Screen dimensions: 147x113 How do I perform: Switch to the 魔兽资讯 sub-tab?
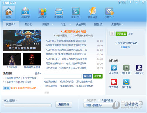point(11,24)
